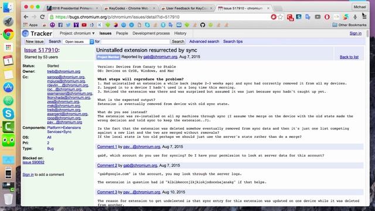Open the Open issues search scope dropdown
The image size is (375, 211).
(78, 42)
